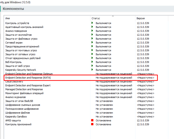Click sort arrow above Статус column
The height and width of the screenshot is (139, 174).
[113, 16]
